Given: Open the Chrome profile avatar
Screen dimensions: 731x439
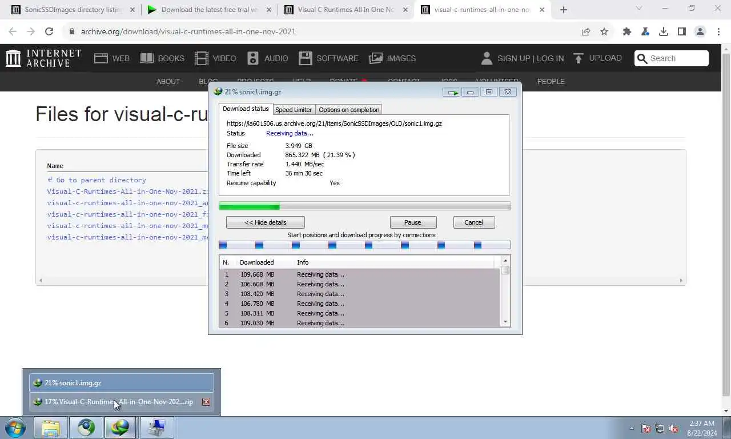Looking at the screenshot, I should (700, 31).
